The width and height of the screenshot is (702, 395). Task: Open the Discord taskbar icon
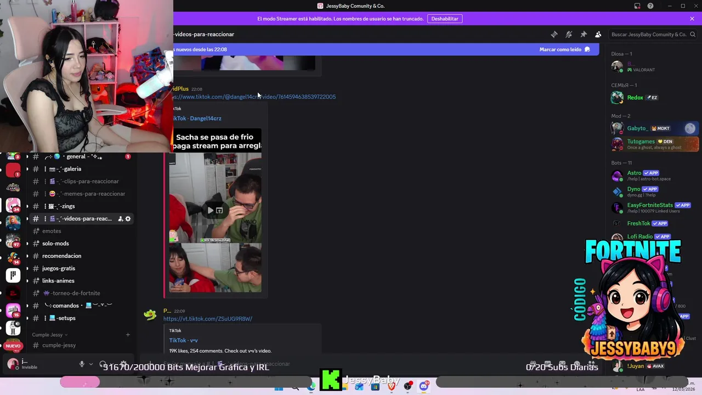coord(423,387)
